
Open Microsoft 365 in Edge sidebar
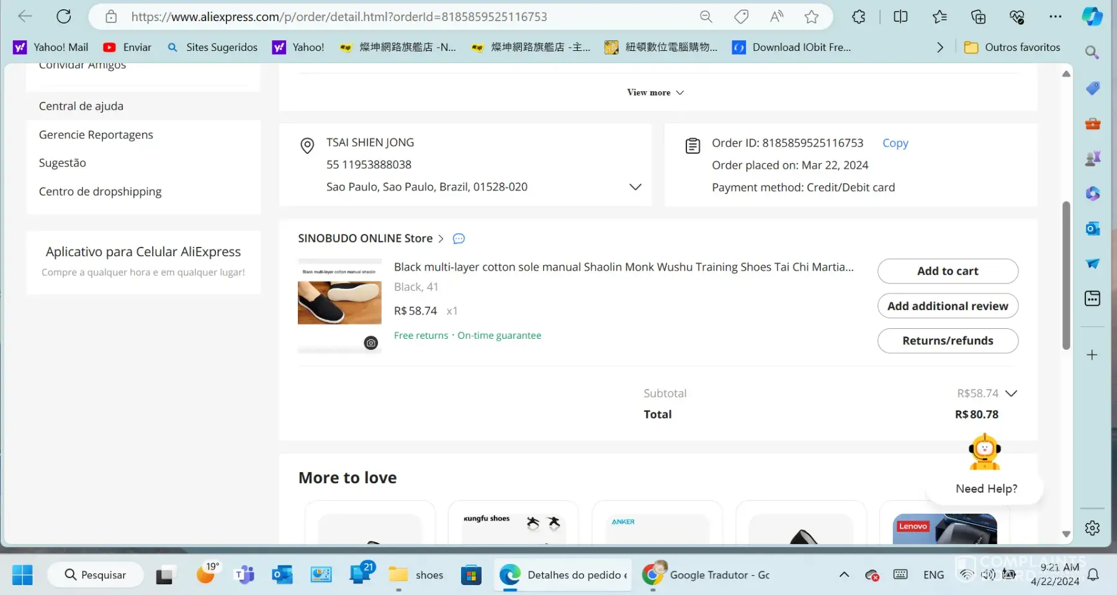click(1092, 194)
